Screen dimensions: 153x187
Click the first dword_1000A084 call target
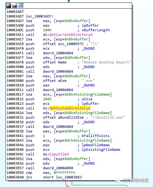click(x=58, y=53)
